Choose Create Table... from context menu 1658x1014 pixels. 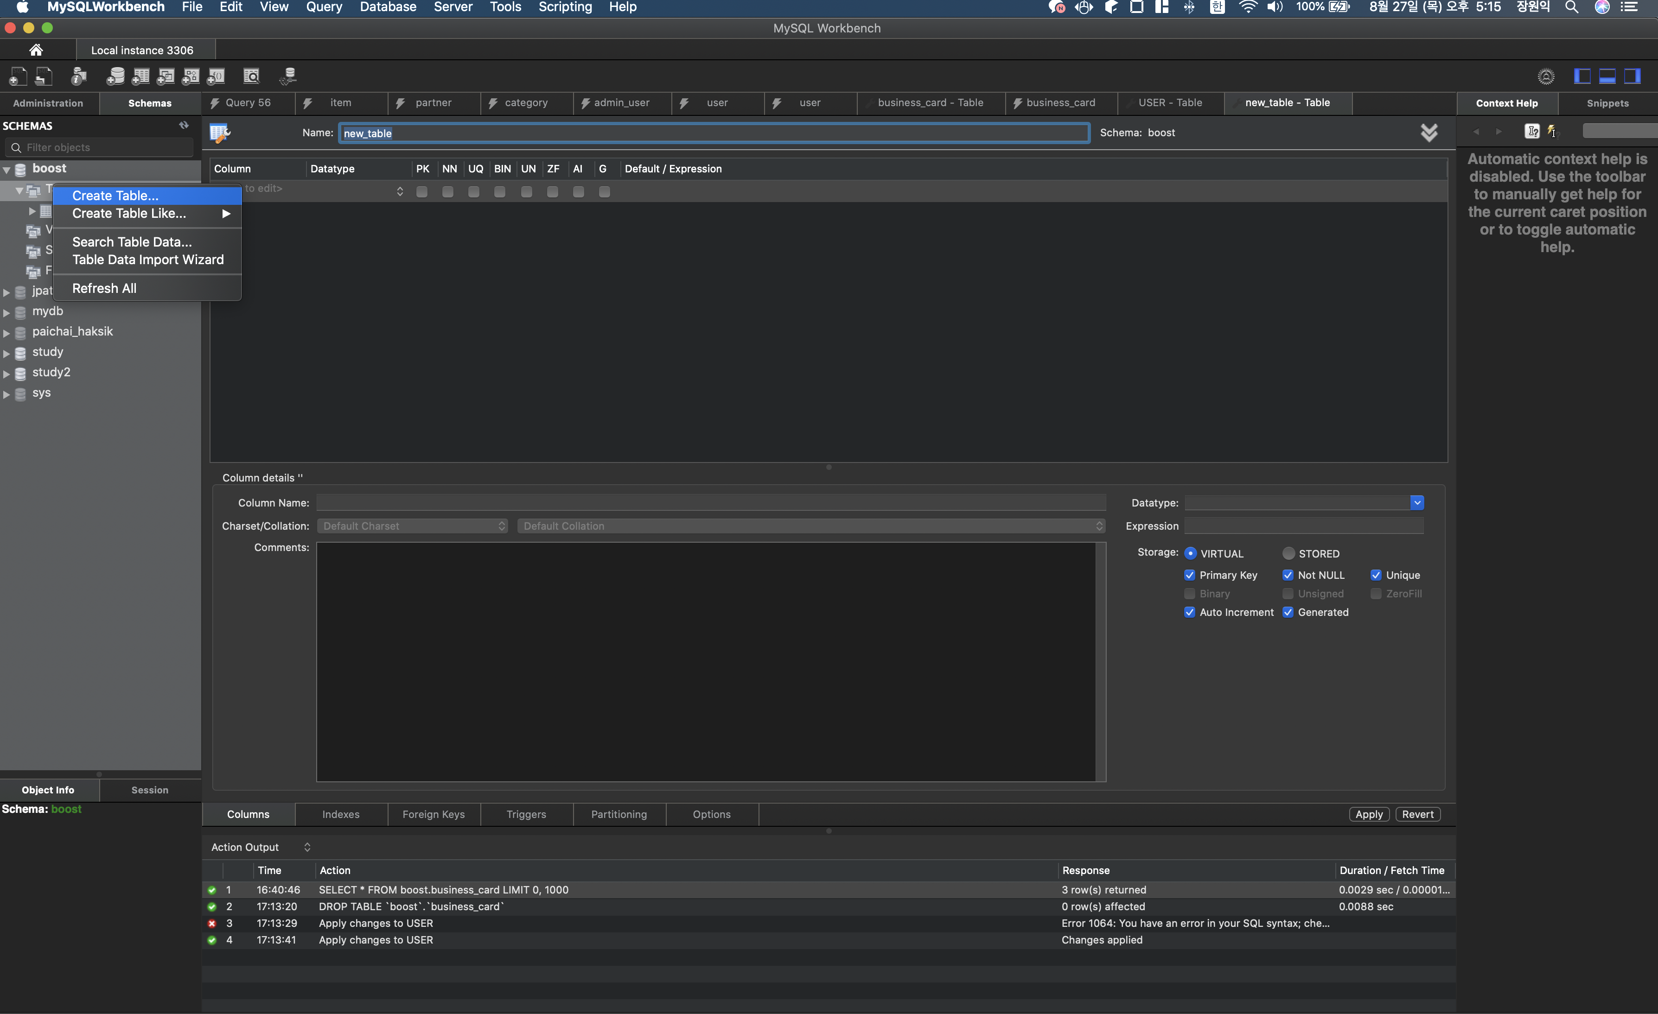tap(115, 196)
